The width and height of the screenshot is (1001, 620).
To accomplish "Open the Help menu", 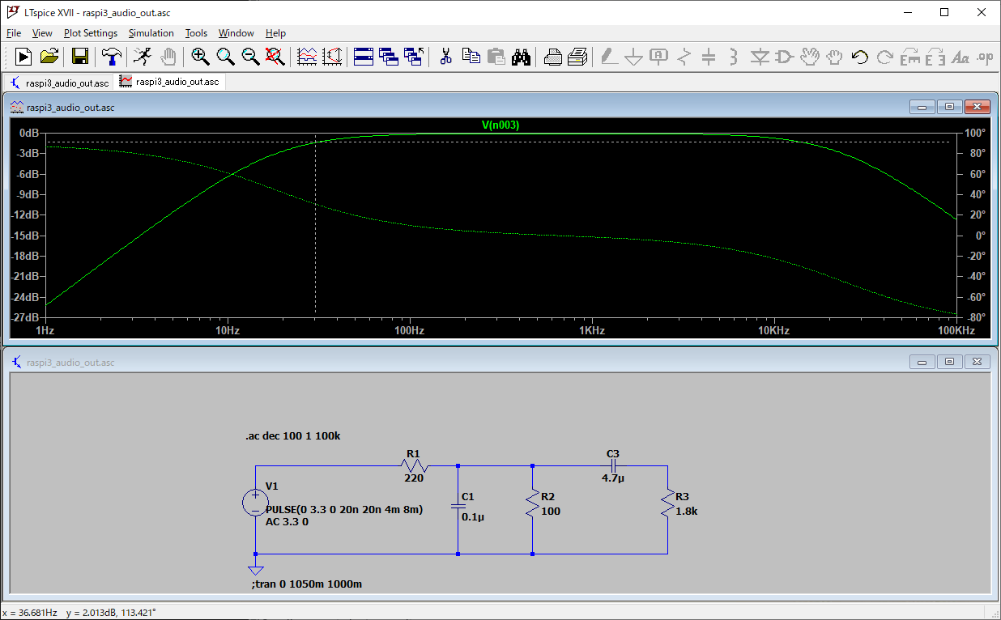I will click(x=276, y=33).
